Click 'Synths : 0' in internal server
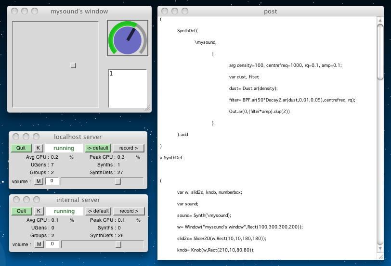This screenshot has height=266, width=391. click(x=109, y=228)
